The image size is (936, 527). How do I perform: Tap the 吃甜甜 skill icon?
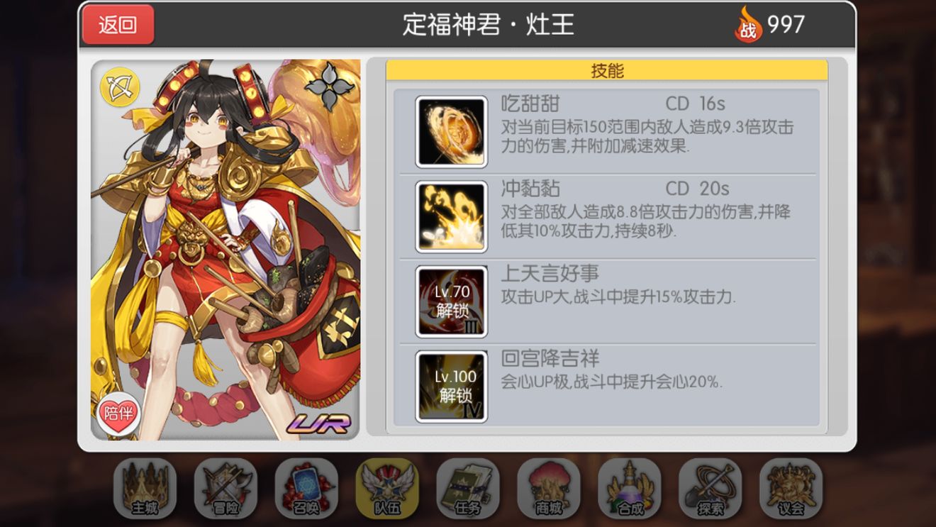(451, 132)
